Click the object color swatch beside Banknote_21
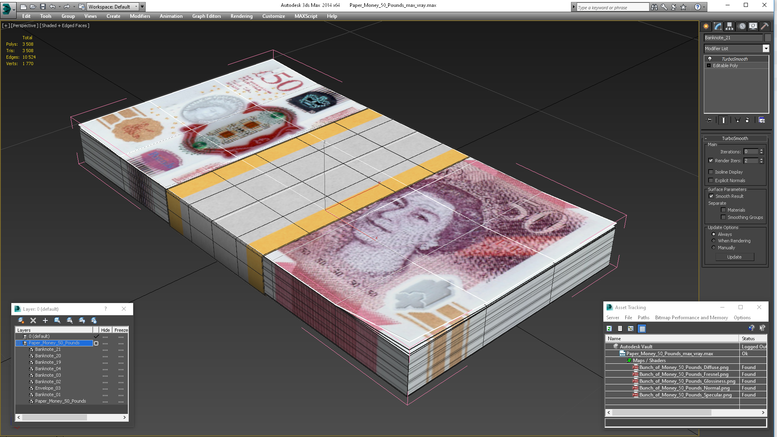Viewport: 777px width, 437px height. tap(767, 38)
